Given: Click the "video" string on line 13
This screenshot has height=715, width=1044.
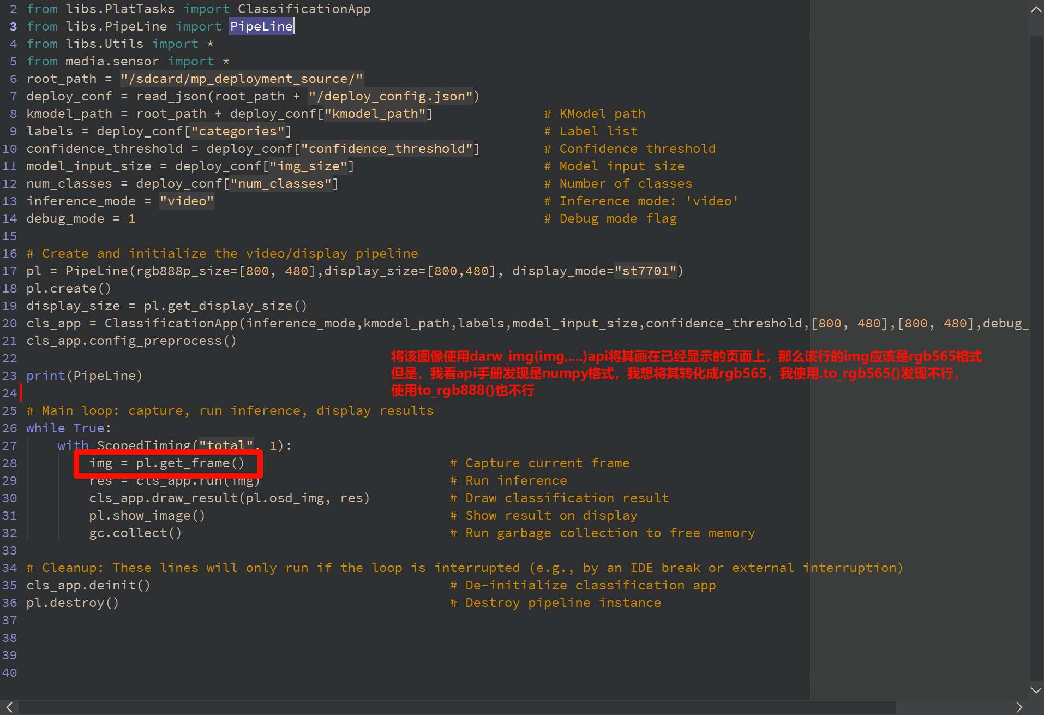Looking at the screenshot, I should pyautogui.click(x=187, y=201).
